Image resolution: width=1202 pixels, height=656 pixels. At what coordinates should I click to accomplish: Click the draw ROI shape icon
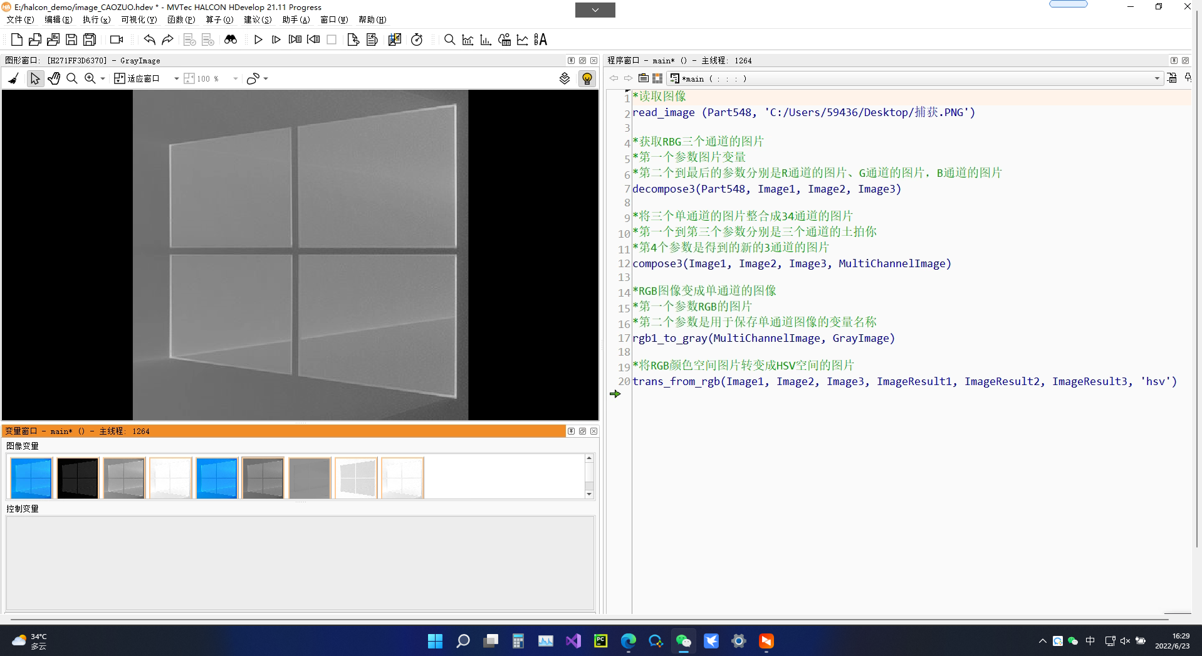click(x=253, y=78)
